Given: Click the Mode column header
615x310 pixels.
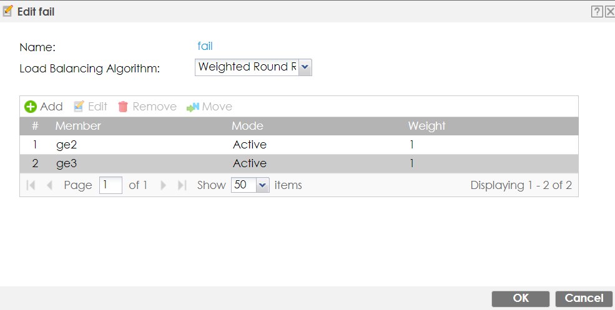Looking at the screenshot, I should [247, 126].
